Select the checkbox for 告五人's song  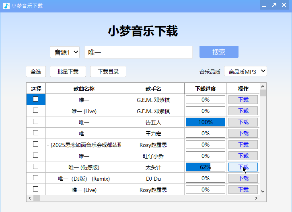tap(36, 122)
